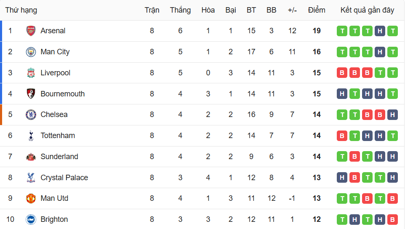Screen dimensions: 405x229
Task: Open the Arsenal team name link
Action: pos(53,31)
